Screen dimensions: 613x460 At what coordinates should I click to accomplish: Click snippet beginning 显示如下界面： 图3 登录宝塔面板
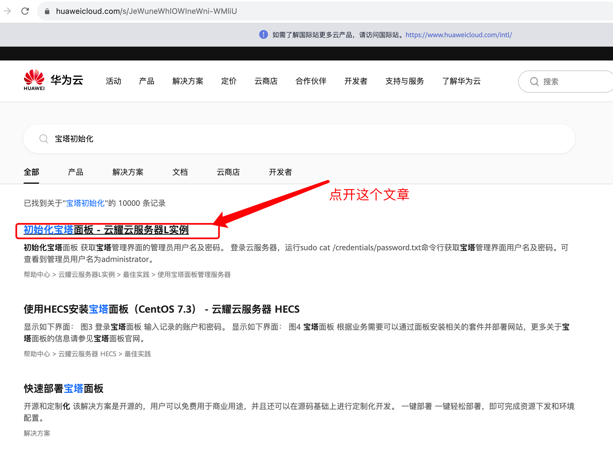[296, 333]
